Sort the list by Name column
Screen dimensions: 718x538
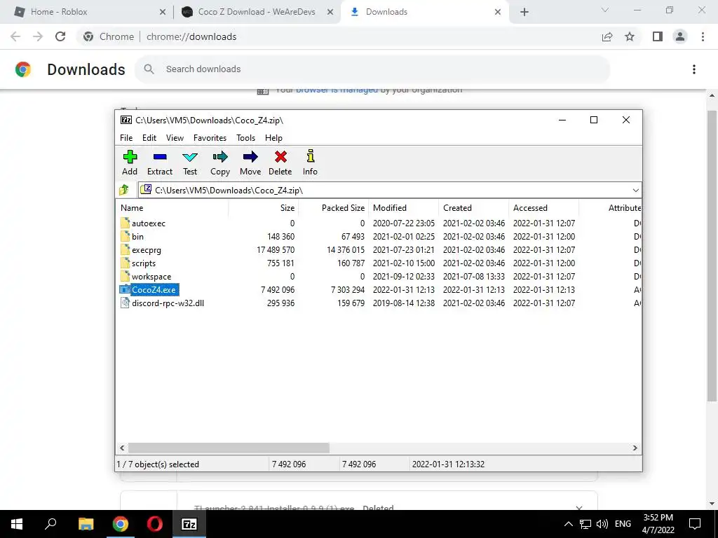tap(172, 207)
